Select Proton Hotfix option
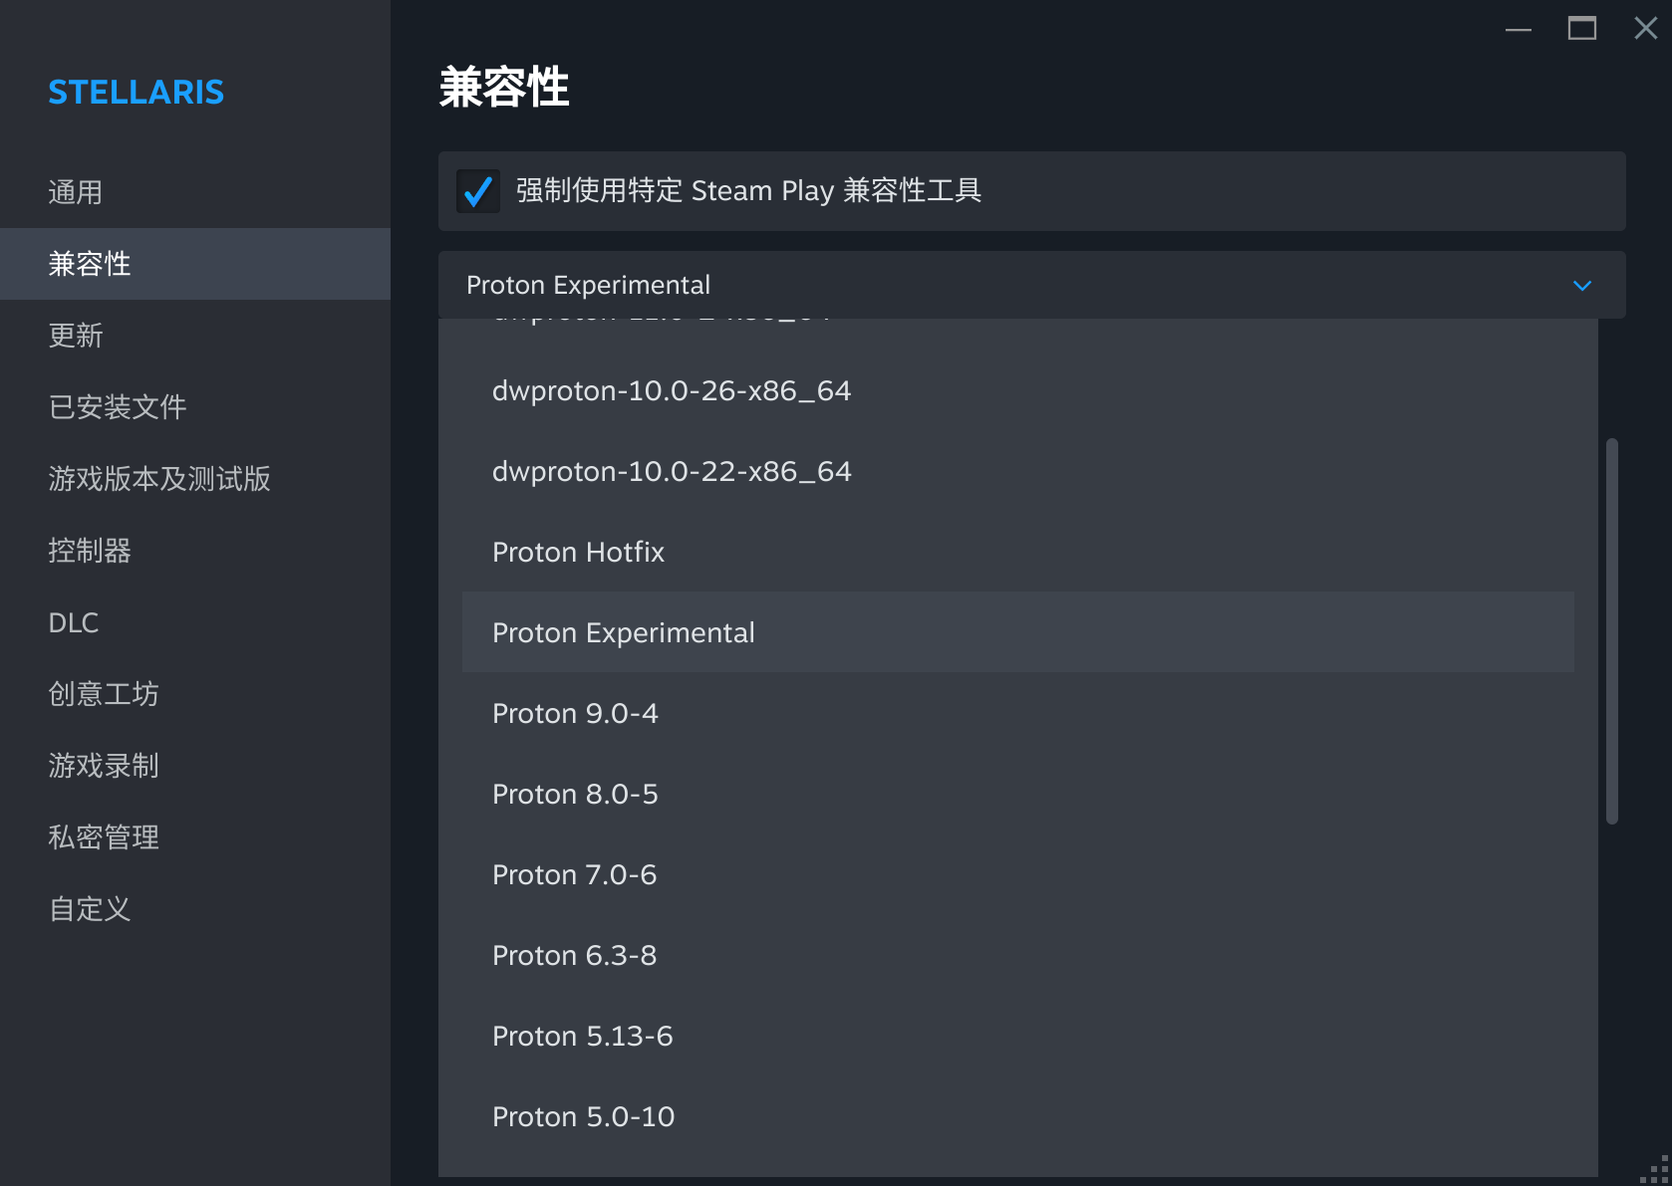The image size is (1672, 1186). (x=1018, y=552)
